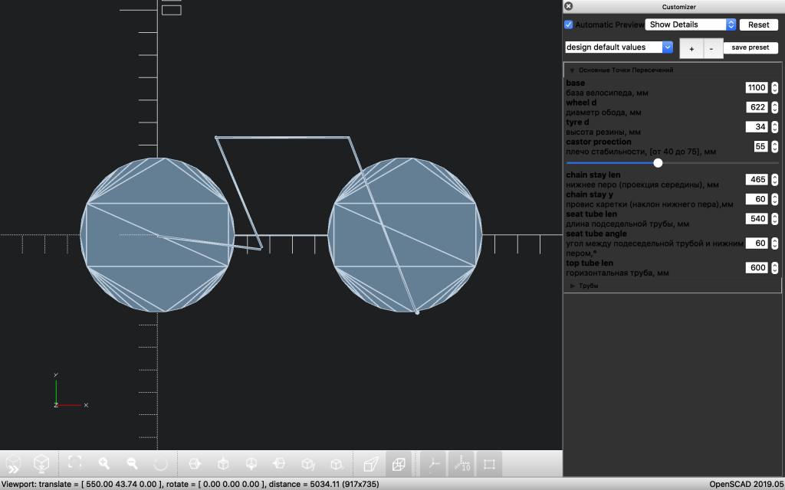Toggle the Show Scale Markers button
This screenshot has width=785, height=490.
coord(461,464)
